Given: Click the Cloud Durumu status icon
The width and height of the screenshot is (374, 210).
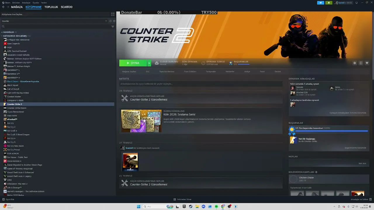Looking at the screenshot, I should (x=157, y=63).
